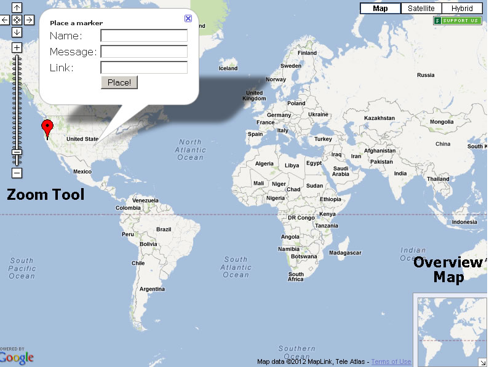Focus the Name input field
This screenshot has width=489, height=367.
pyautogui.click(x=144, y=36)
